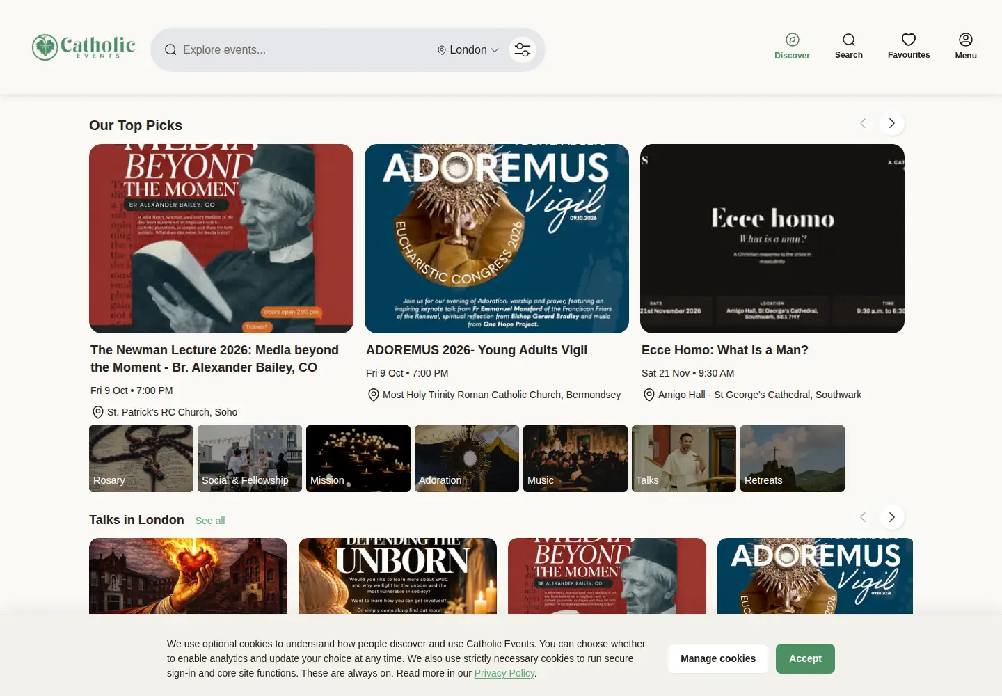Open the ADOREMUS Vigil poster image in Top Picks
The height and width of the screenshot is (696, 1002).
pyautogui.click(x=497, y=239)
